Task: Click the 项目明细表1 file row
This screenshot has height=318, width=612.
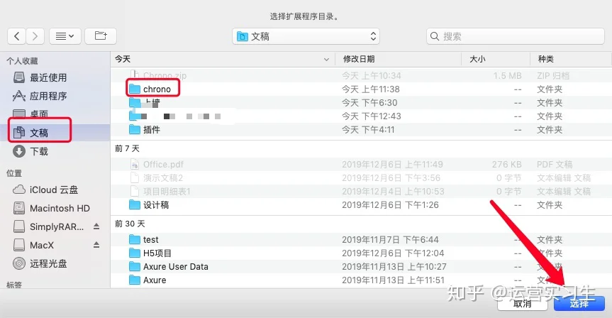Action: [361, 191]
